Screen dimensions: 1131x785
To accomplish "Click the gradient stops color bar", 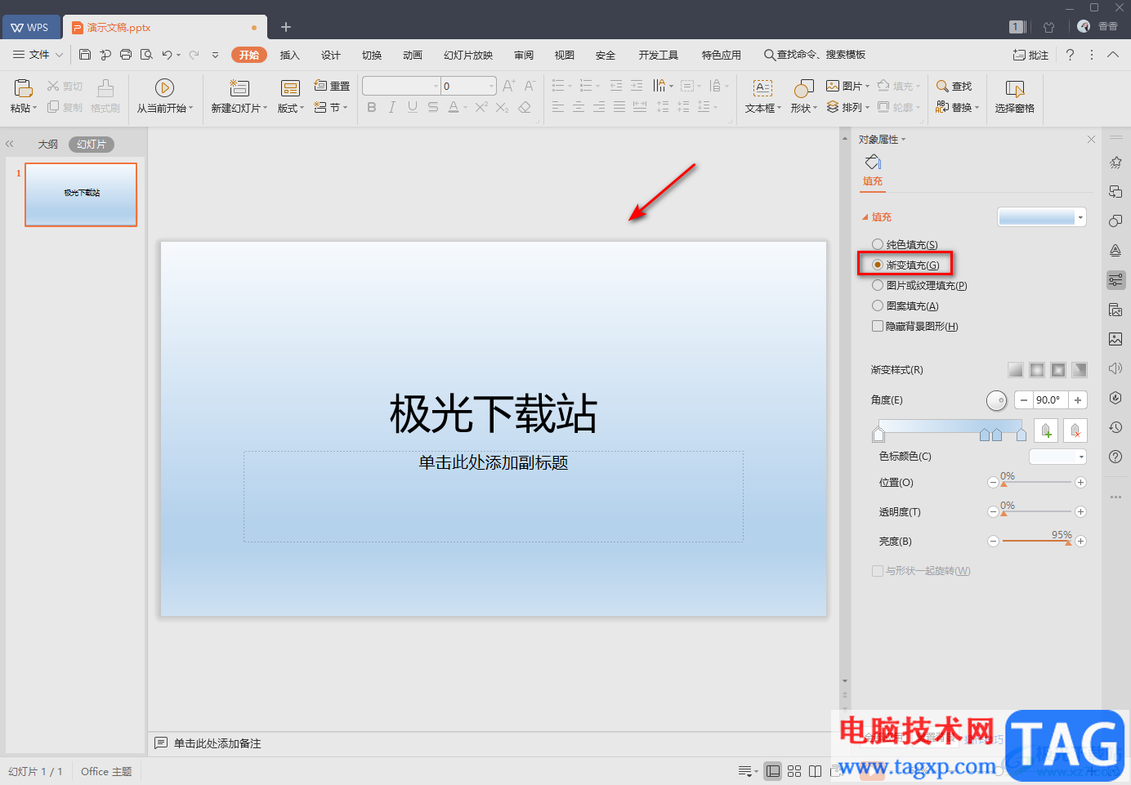I will [x=950, y=426].
